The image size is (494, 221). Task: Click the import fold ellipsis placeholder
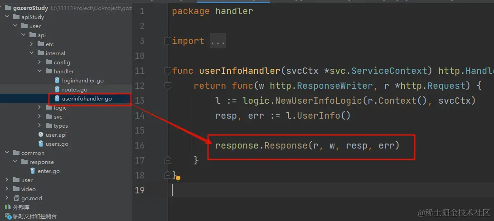pyautogui.click(x=218, y=41)
